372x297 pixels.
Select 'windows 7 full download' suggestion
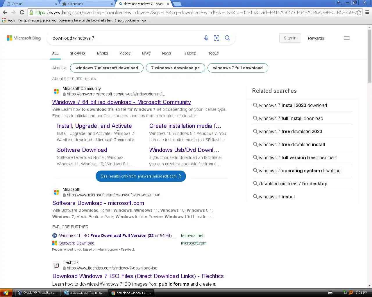(238, 68)
